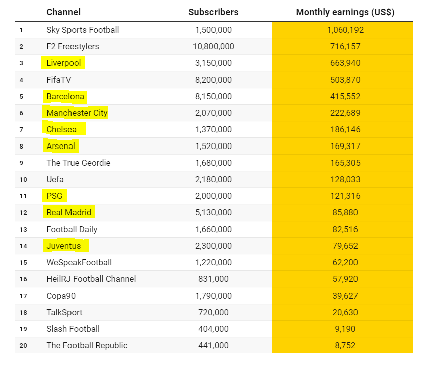
Task: Click subscribers value 3,150,000
Action: 213,63
